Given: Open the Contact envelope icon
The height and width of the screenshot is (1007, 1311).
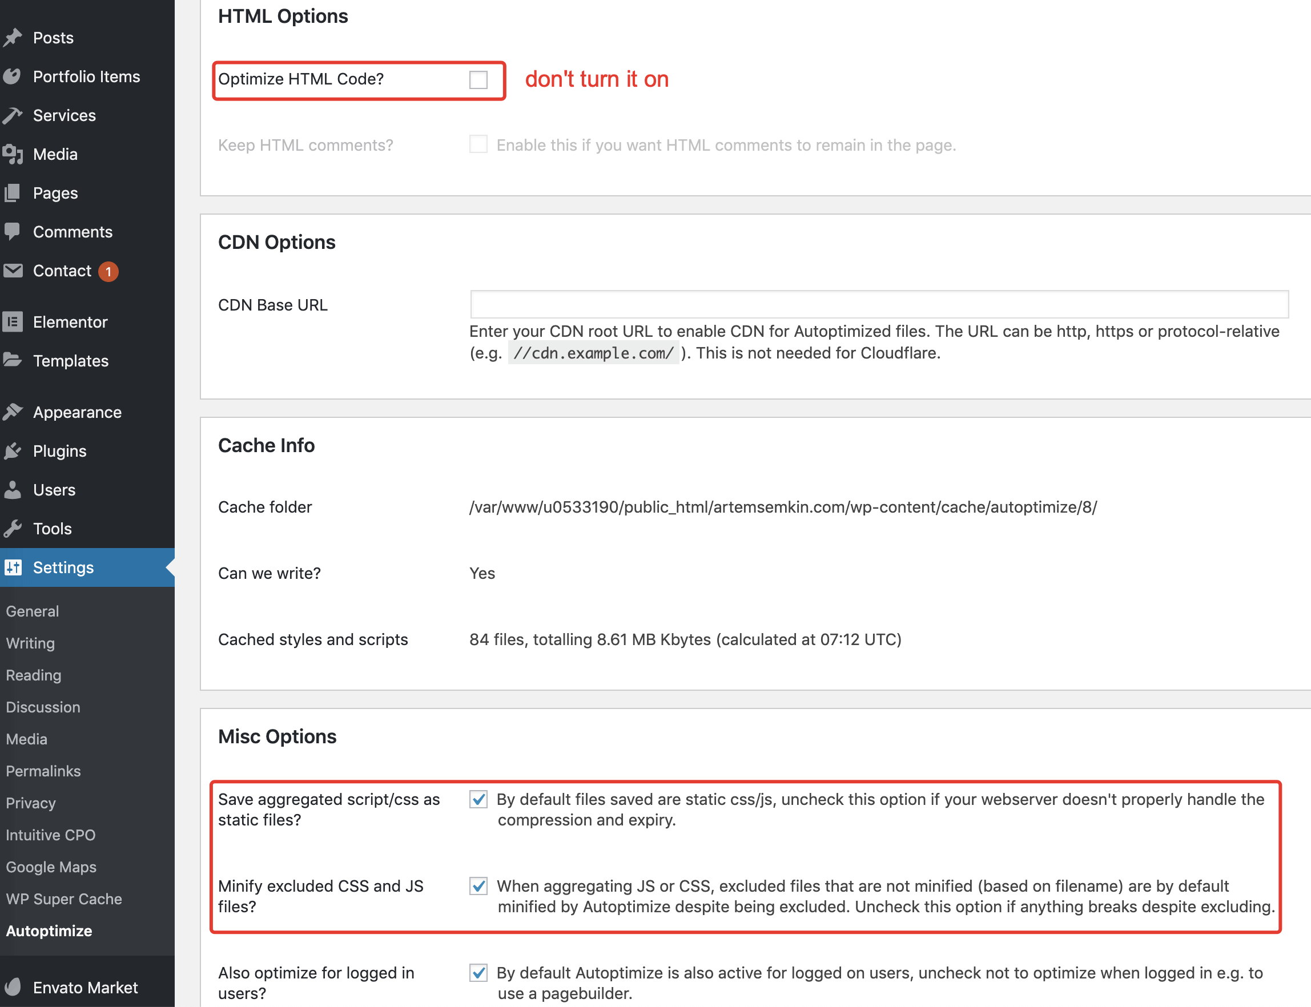Looking at the screenshot, I should [x=13, y=271].
